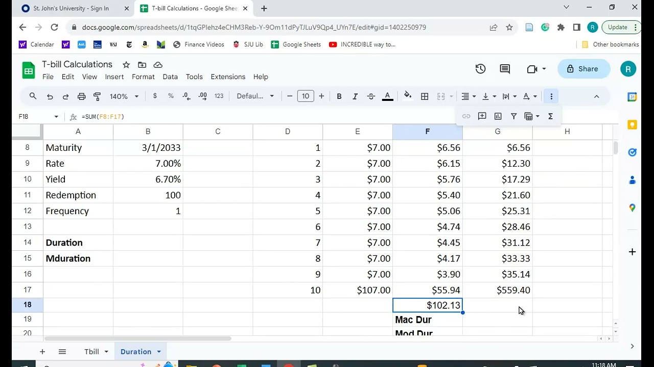Redo the last undone action
Image resolution: width=654 pixels, height=367 pixels.
65,96
